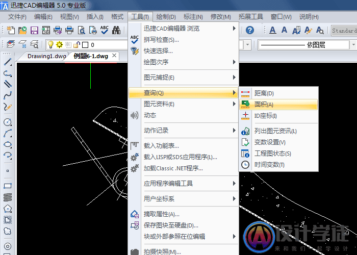Open the 修改(M) menu
This screenshot has width=357, height=255.
point(220,17)
